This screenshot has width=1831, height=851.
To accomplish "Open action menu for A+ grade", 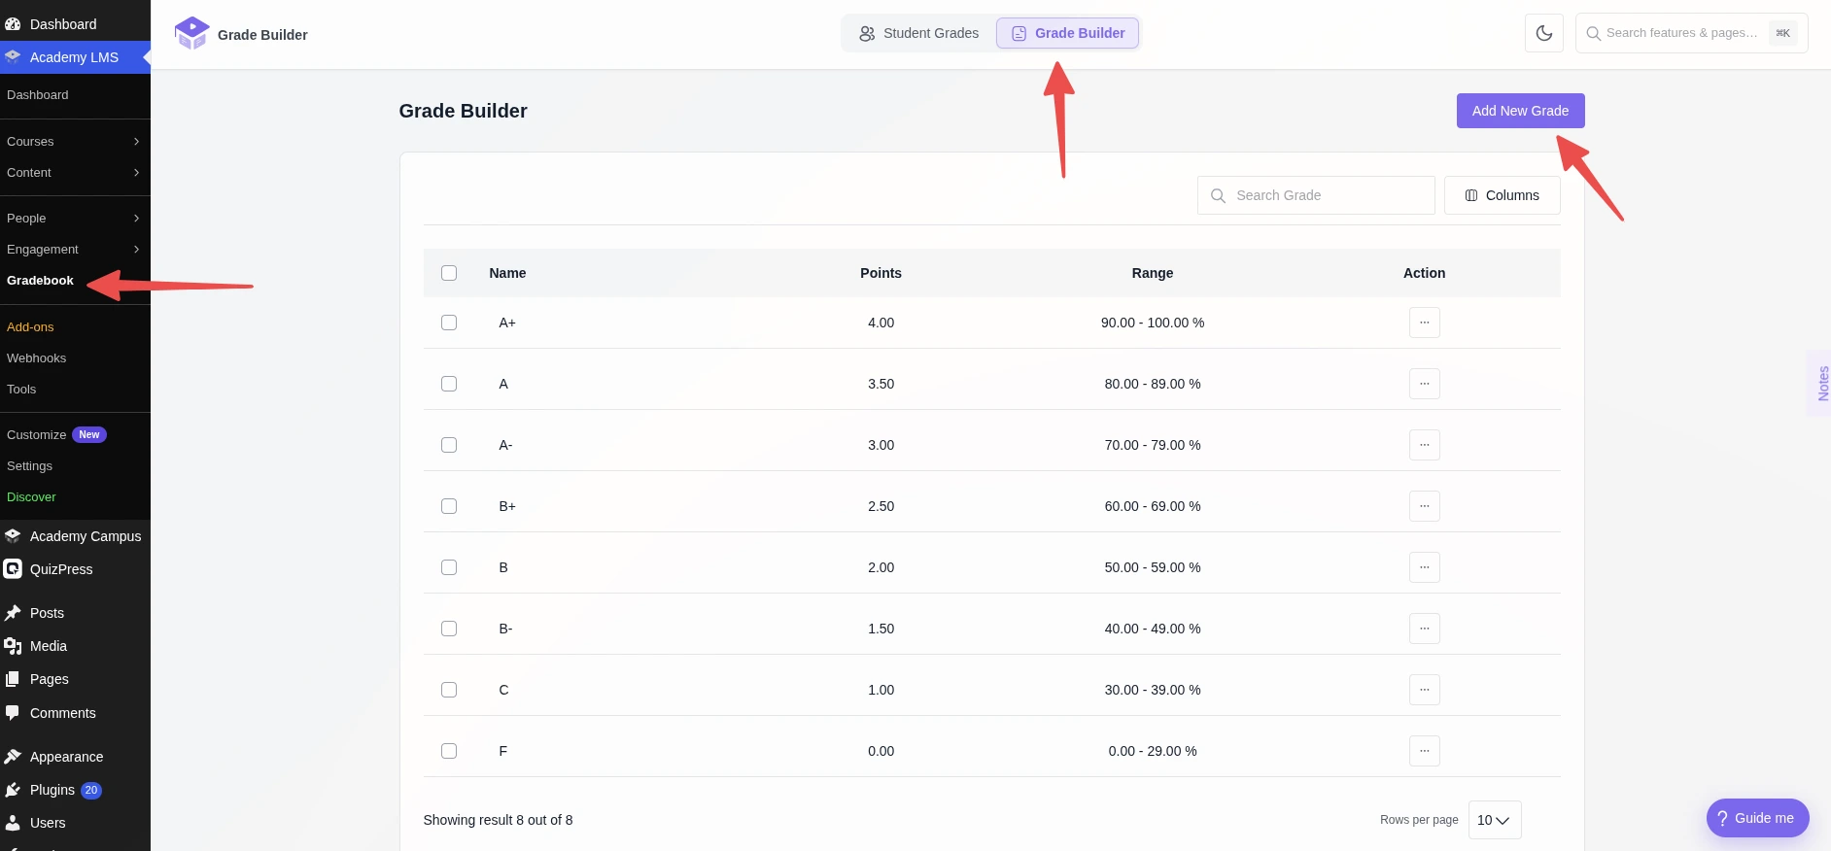I will tap(1424, 323).
